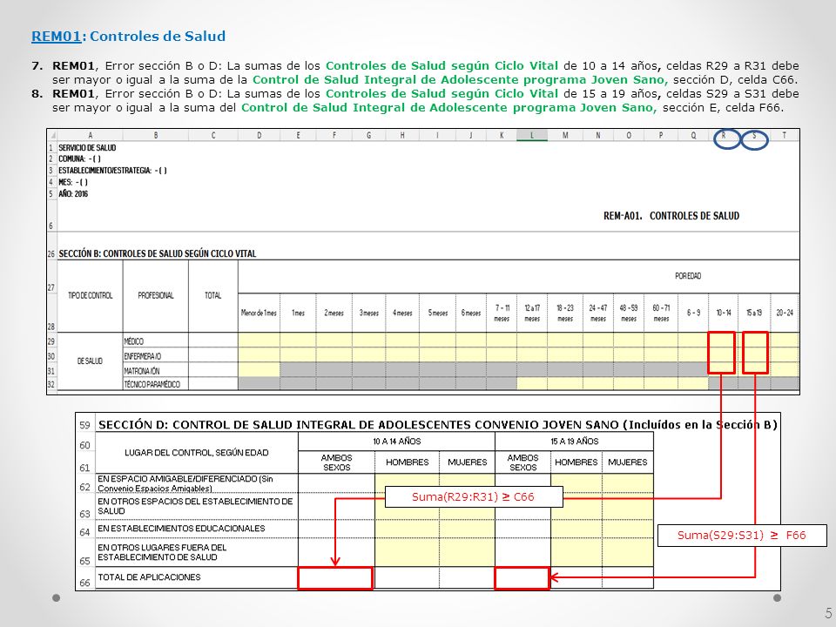Select the highlighted column L header
836x627 pixels.
532,136
